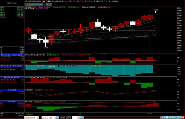Screen dimensions: 185x119
Task: Click the K(%) 88.54 value in KD panel
Action: (x=38, y=90)
